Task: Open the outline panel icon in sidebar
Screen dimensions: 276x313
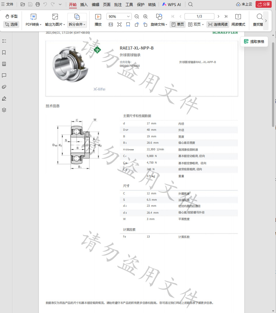Action: 4,41
